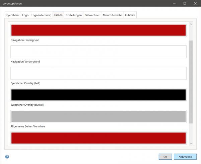
Task: Click the scrollbar up arrow
Action: click(191, 24)
